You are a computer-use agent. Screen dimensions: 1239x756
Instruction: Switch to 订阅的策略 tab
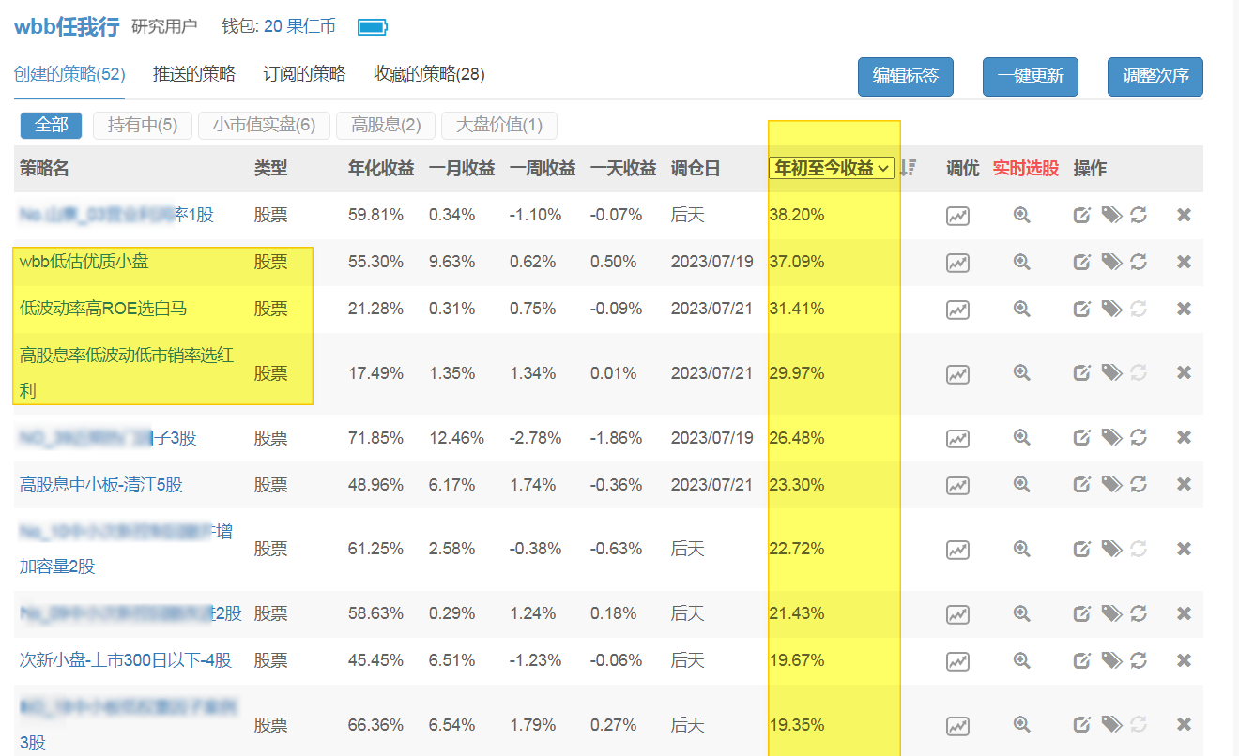pyautogui.click(x=304, y=74)
